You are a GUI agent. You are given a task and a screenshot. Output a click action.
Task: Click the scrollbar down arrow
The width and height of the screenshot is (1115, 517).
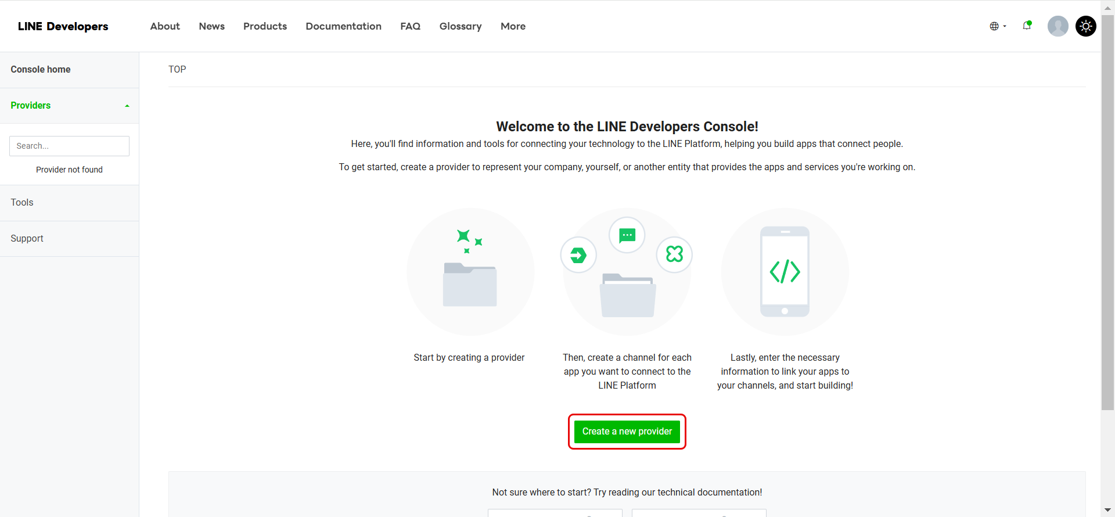tap(1107, 510)
